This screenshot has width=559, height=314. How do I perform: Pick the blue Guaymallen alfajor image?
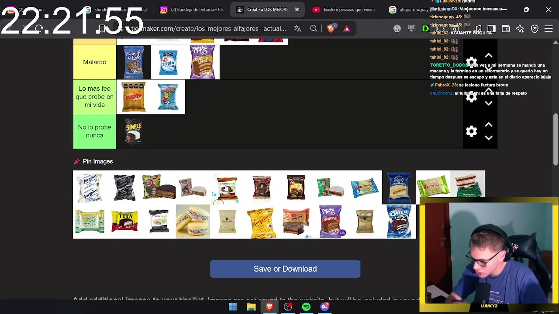[x=365, y=188]
